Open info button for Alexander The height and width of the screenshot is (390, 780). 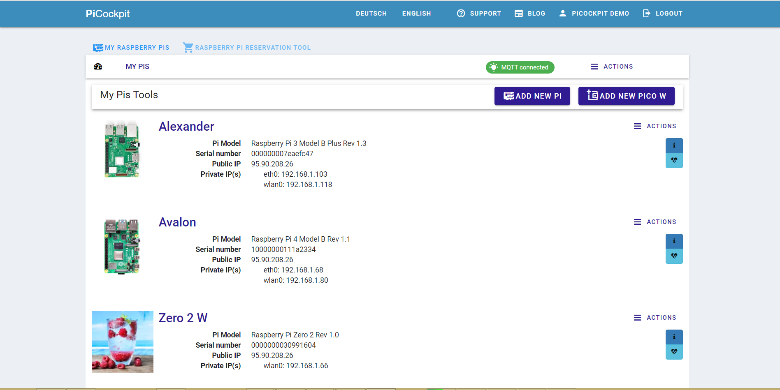(x=674, y=145)
